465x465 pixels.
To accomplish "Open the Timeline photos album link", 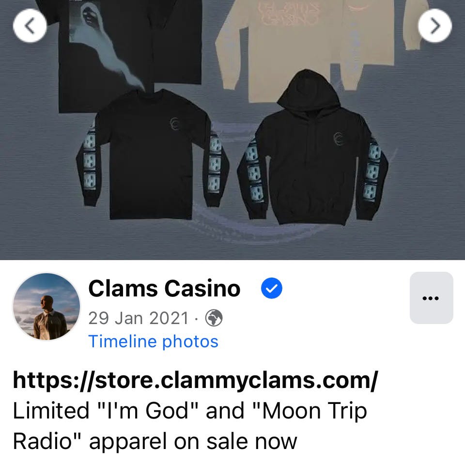I will [x=154, y=341].
